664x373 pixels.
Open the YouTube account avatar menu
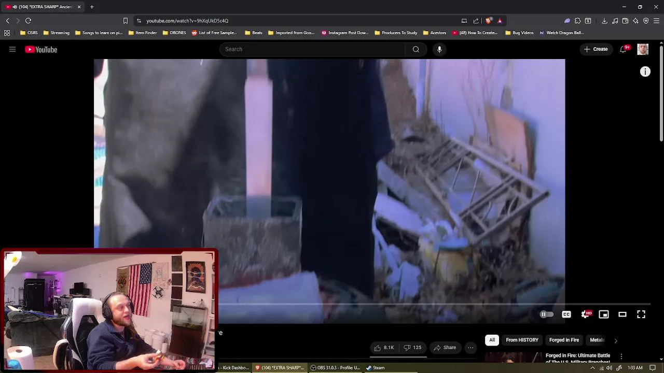(643, 49)
